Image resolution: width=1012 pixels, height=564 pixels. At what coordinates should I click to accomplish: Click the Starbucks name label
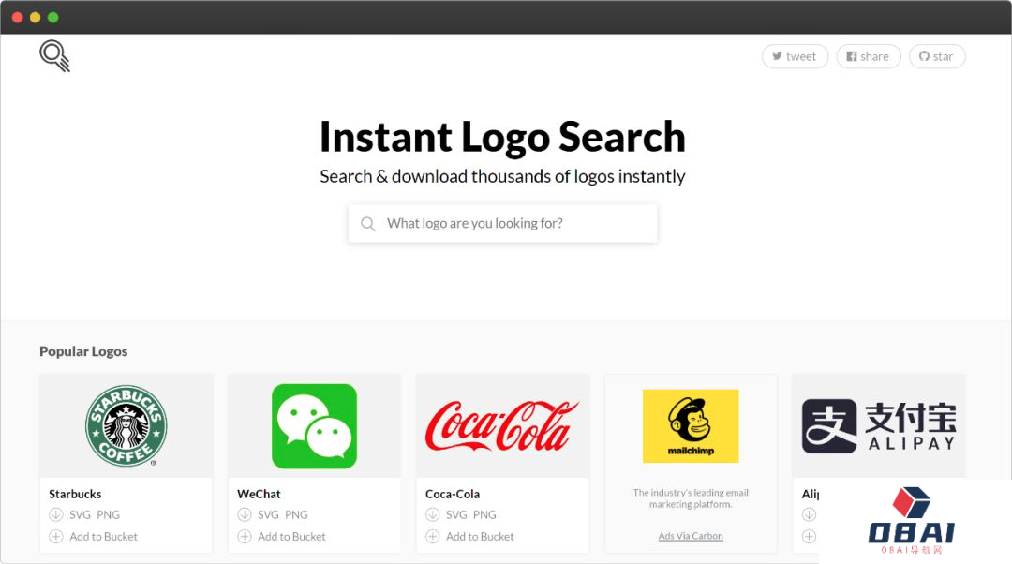click(x=75, y=495)
